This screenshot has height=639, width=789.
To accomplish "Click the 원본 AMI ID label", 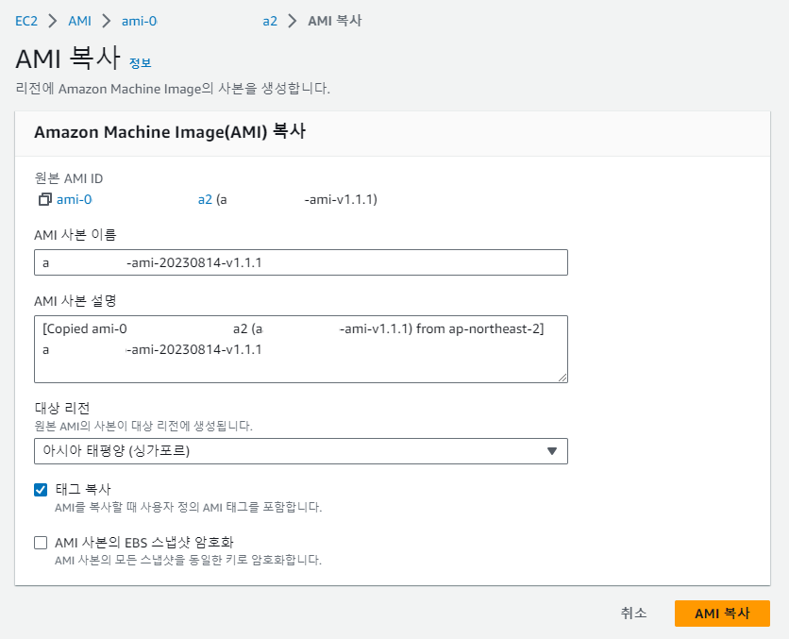I will (x=69, y=178).
